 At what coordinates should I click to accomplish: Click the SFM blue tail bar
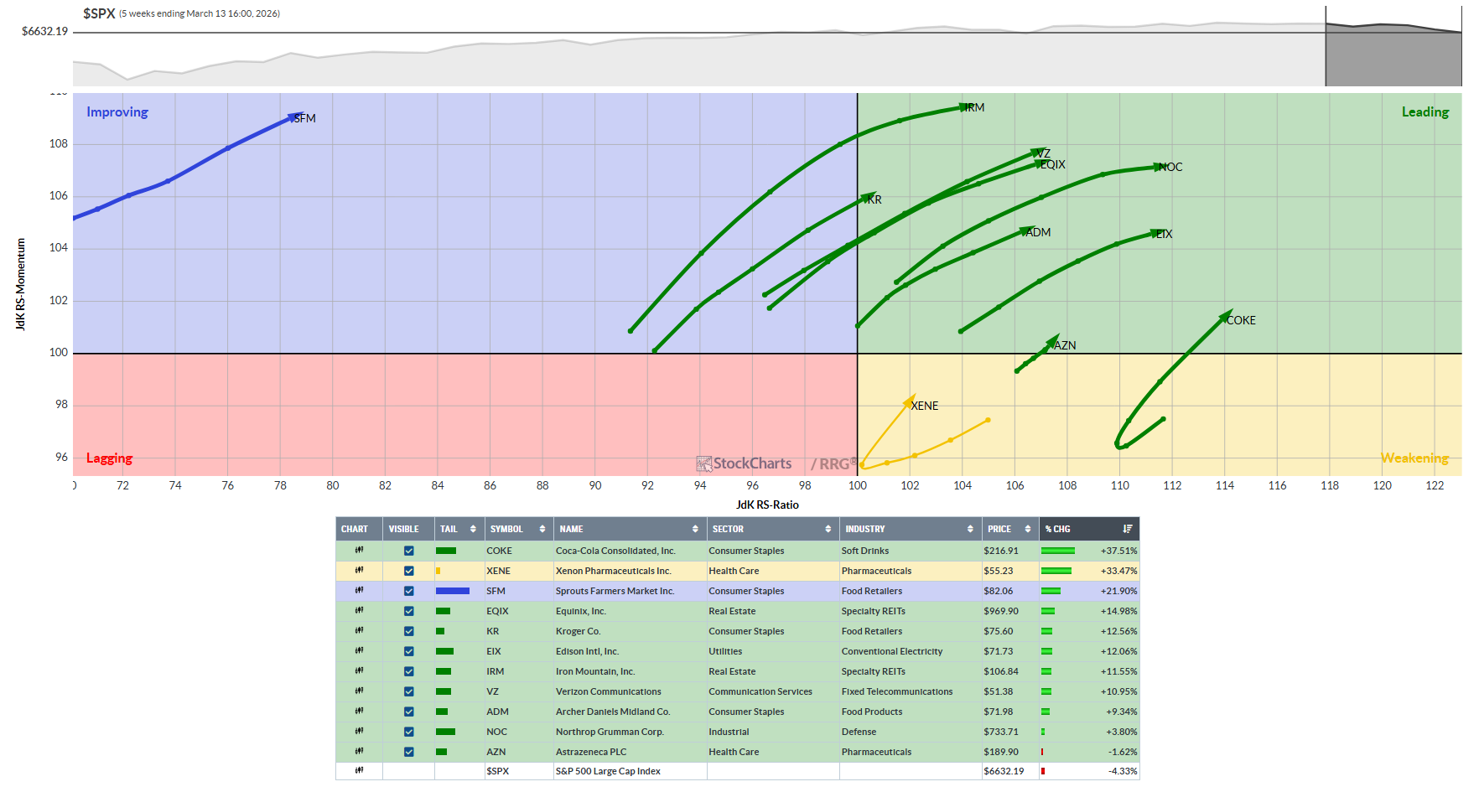(x=453, y=591)
